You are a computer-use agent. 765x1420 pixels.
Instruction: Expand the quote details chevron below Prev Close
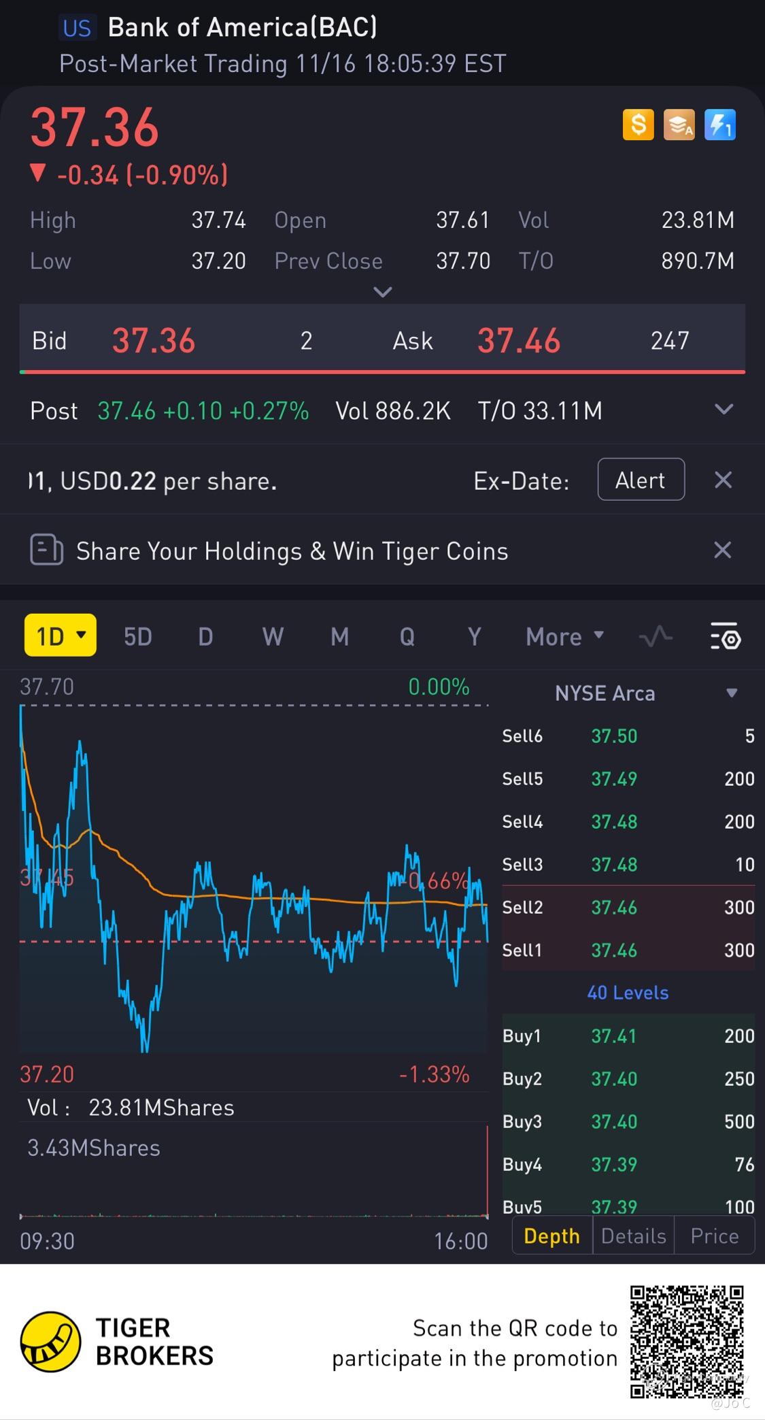(x=383, y=292)
